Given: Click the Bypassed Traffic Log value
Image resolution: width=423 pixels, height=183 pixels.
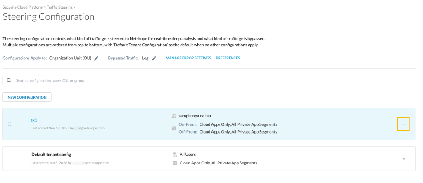Looking at the screenshot, I should tap(145, 58).
